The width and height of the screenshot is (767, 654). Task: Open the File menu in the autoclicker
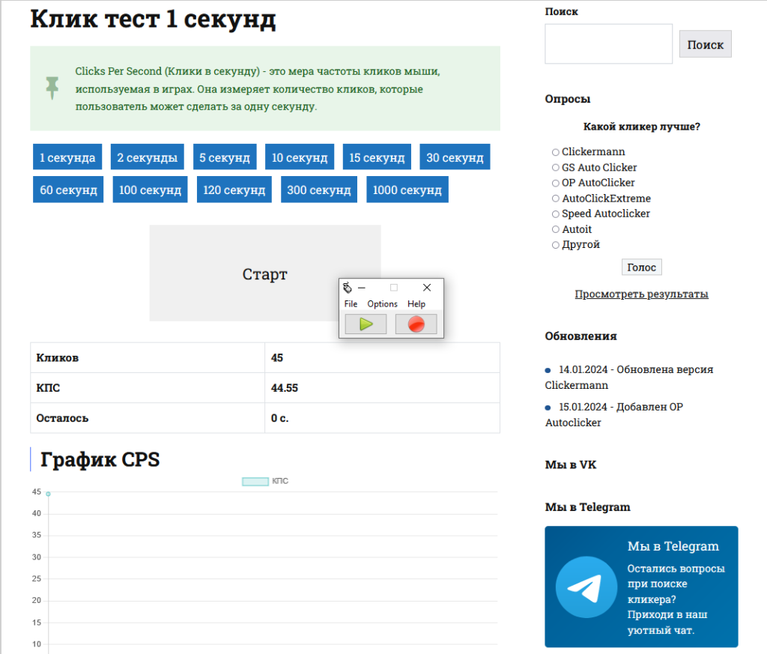click(x=351, y=304)
